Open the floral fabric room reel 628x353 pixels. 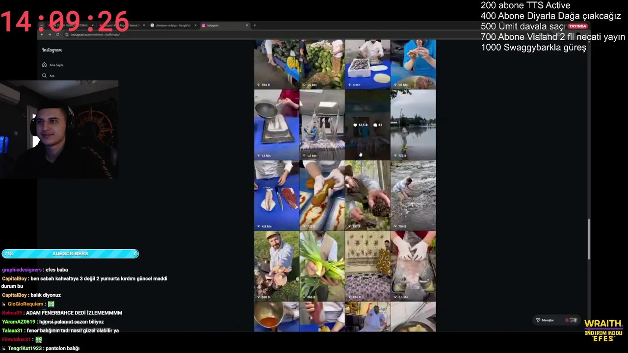point(367,266)
